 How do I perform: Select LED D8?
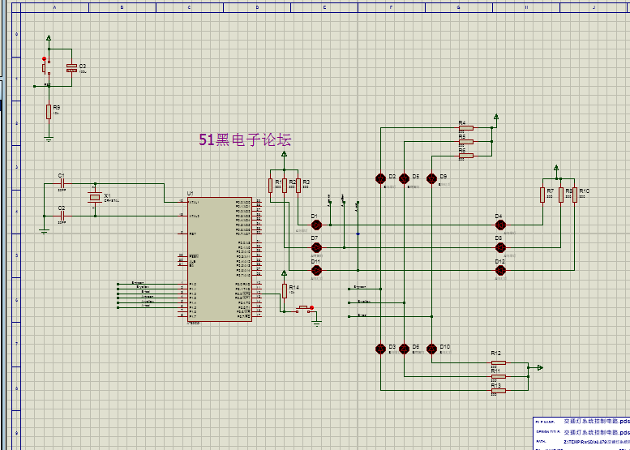(499, 247)
